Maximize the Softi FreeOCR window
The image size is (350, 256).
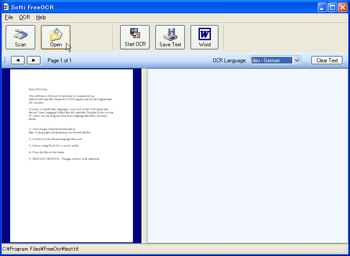point(332,8)
